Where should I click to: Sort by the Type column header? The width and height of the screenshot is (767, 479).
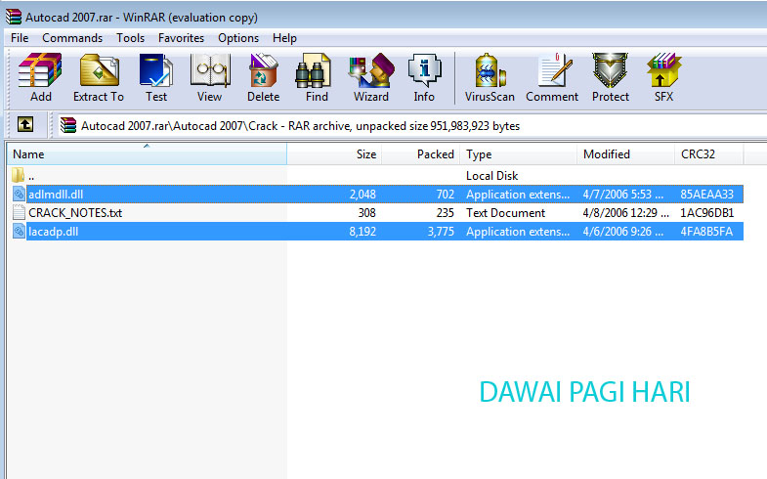coord(519,154)
